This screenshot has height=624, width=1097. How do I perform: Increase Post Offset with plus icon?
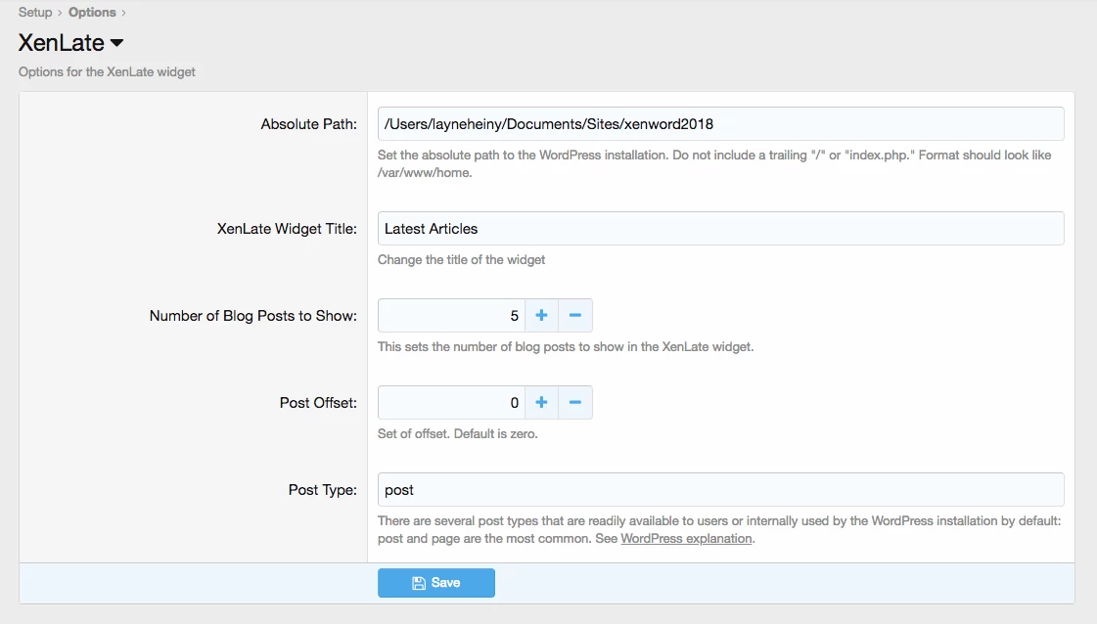click(x=541, y=402)
